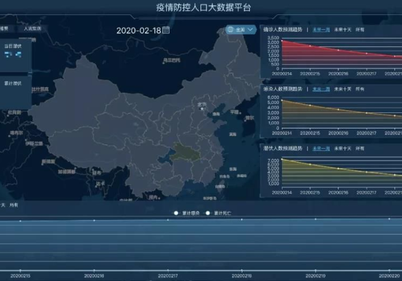Click 20200220 point on bottom cumulative chart

coord(389,219)
